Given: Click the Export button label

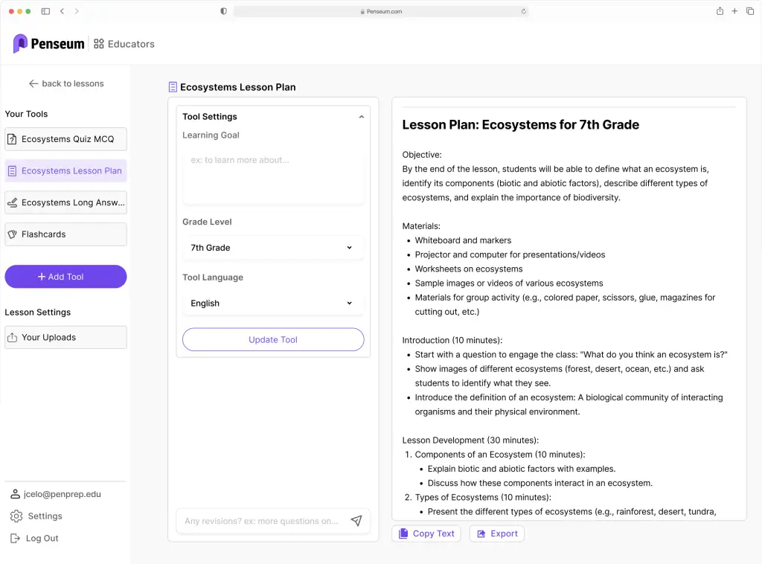Looking at the screenshot, I should (x=504, y=533).
